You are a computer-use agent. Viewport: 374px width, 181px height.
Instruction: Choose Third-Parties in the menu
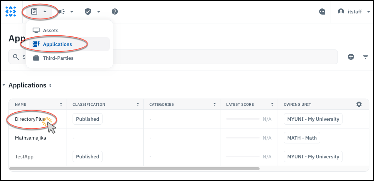pyautogui.click(x=58, y=58)
